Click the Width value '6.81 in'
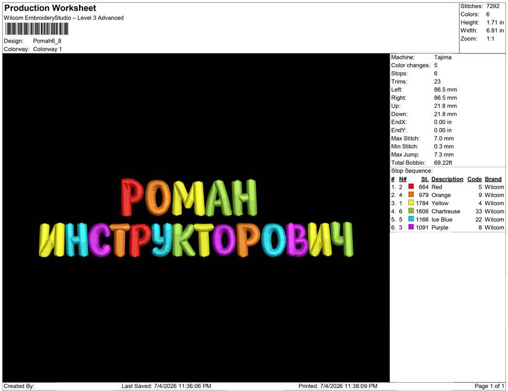 495,30
